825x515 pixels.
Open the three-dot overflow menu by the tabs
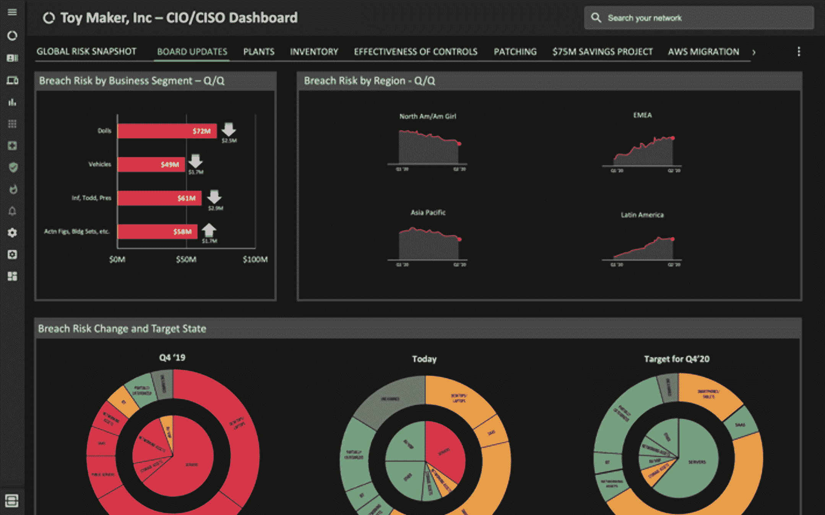(x=799, y=52)
